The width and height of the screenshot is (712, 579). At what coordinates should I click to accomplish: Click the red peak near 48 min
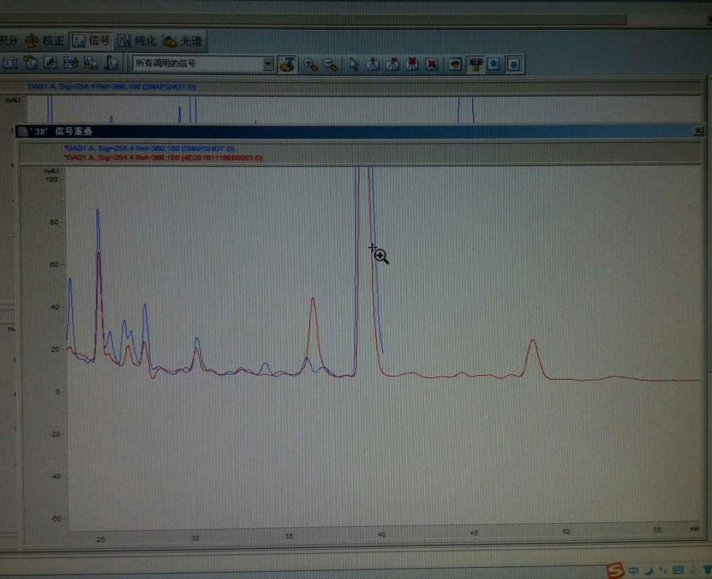[x=533, y=342]
